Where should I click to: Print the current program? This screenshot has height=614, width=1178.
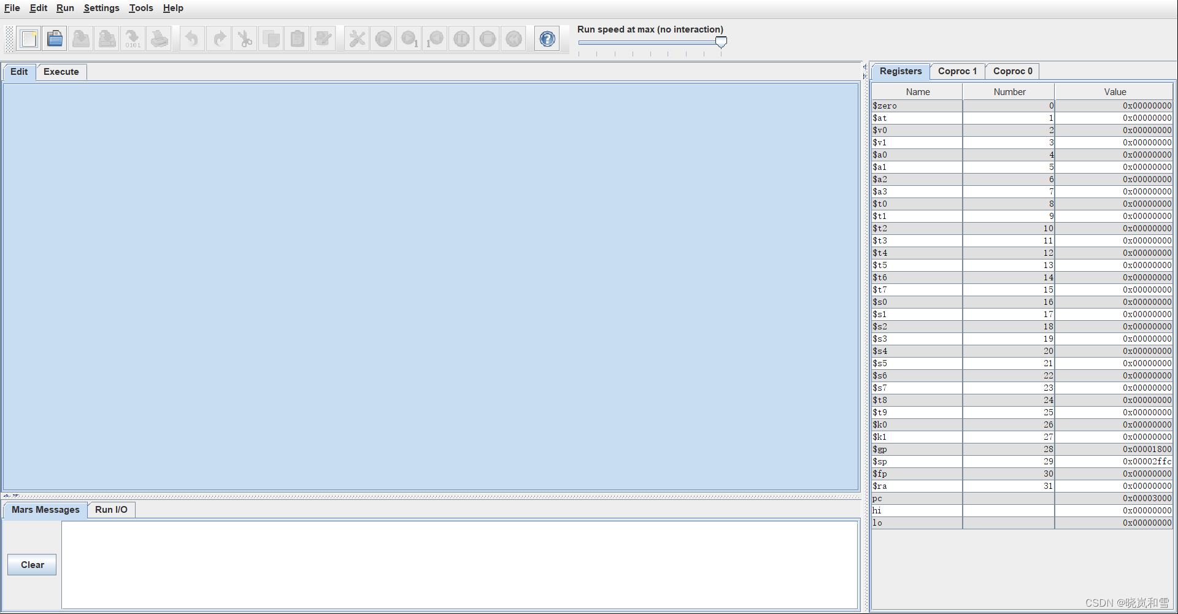[159, 38]
